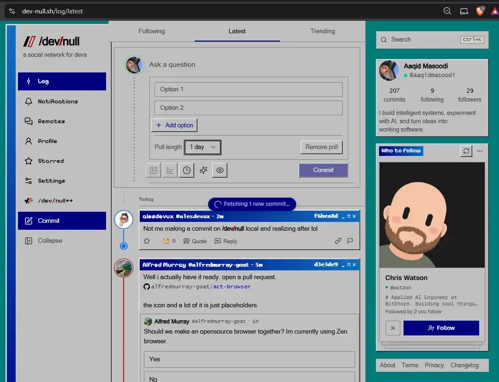Submit the post with the purple Commit button

(323, 170)
